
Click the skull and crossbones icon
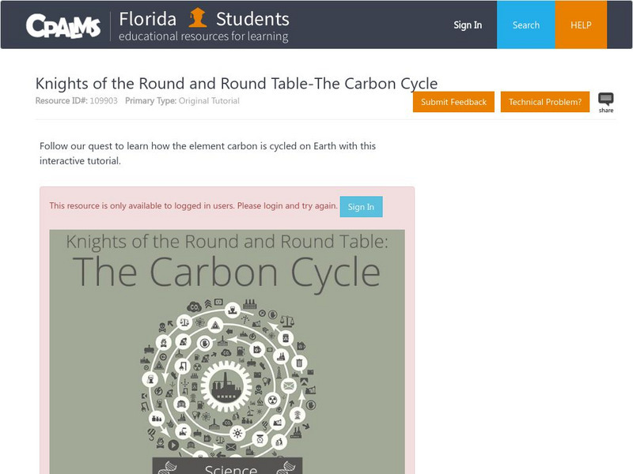click(x=162, y=327)
